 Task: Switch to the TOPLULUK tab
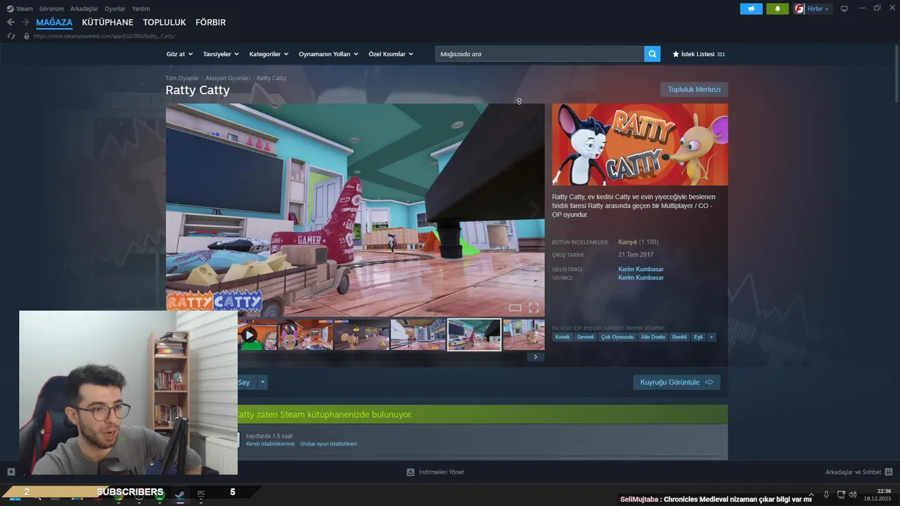pos(165,22)
